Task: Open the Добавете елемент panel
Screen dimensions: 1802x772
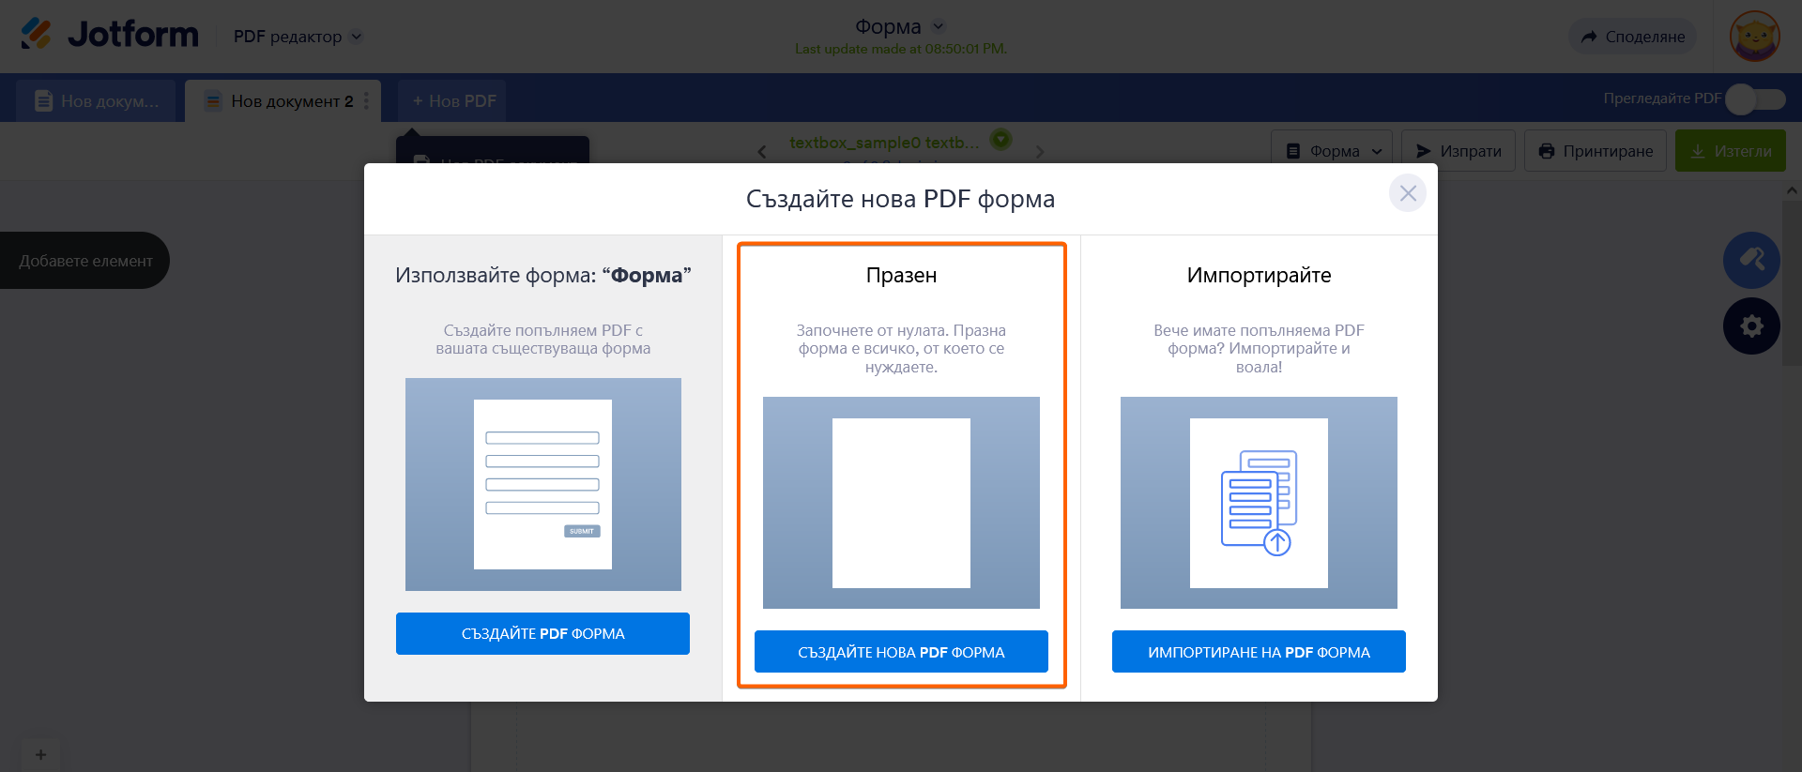Action: click(x=84, y=261)
